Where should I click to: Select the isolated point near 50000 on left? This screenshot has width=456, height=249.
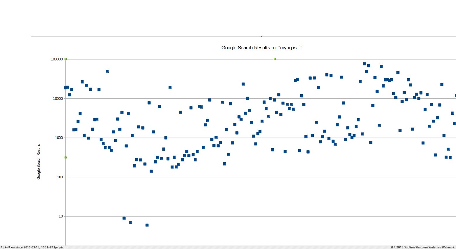107,71
